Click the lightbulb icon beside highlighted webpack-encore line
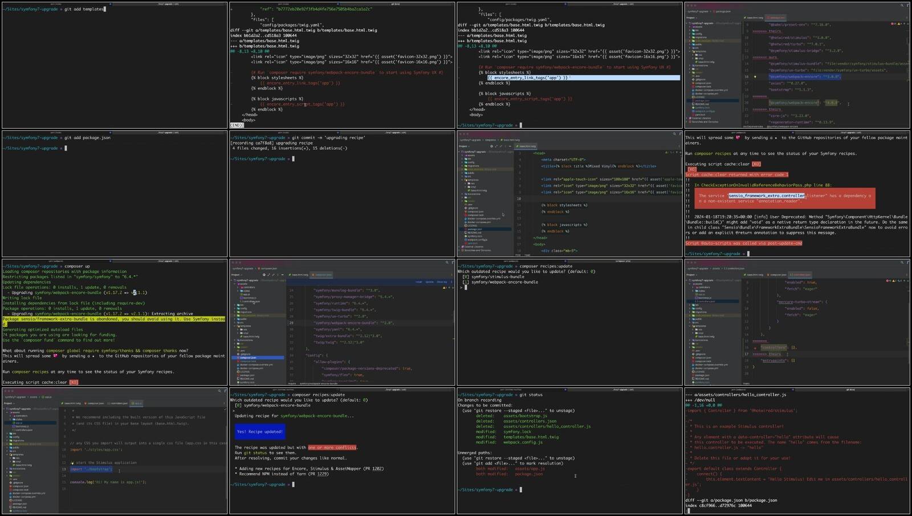912x516 pixels. (755, 76)
